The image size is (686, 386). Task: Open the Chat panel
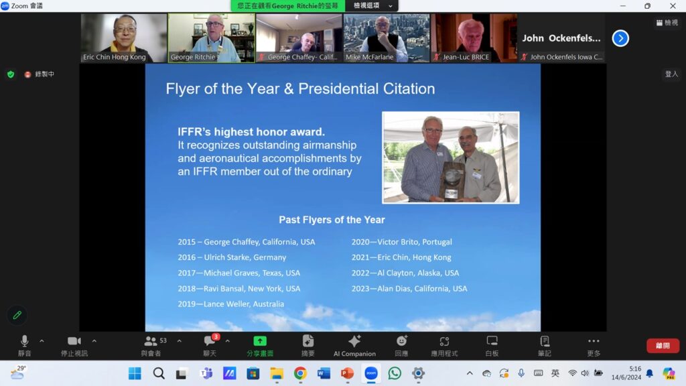point(210,345)
